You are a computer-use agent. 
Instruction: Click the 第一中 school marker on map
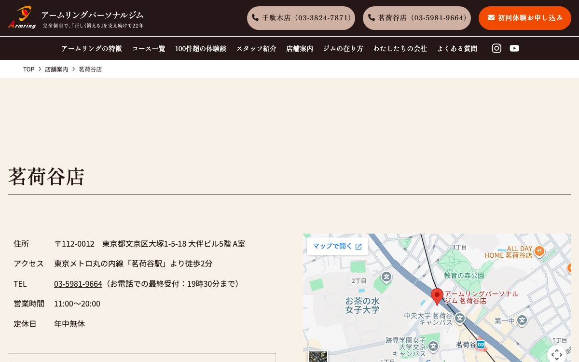[x=522, y=320]
